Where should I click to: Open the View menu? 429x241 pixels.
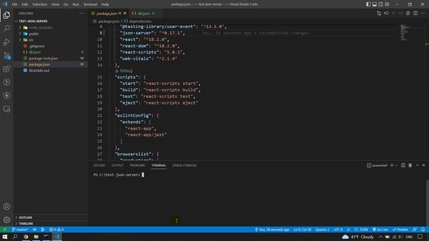tap(55, 5)
